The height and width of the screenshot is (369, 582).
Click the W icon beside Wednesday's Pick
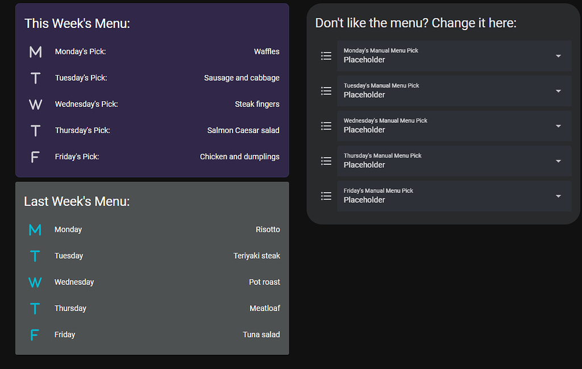point(35,104)
